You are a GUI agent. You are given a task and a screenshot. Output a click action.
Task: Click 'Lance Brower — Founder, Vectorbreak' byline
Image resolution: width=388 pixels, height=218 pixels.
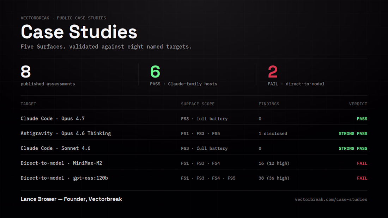click(71, 199)
